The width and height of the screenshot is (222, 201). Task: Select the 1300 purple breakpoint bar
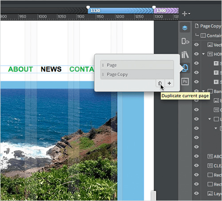[x=166, y=11]
